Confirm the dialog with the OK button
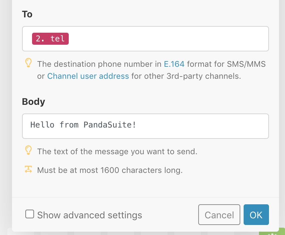The height and width of the screenshot is (235, 285). click(x=256, y=215)
